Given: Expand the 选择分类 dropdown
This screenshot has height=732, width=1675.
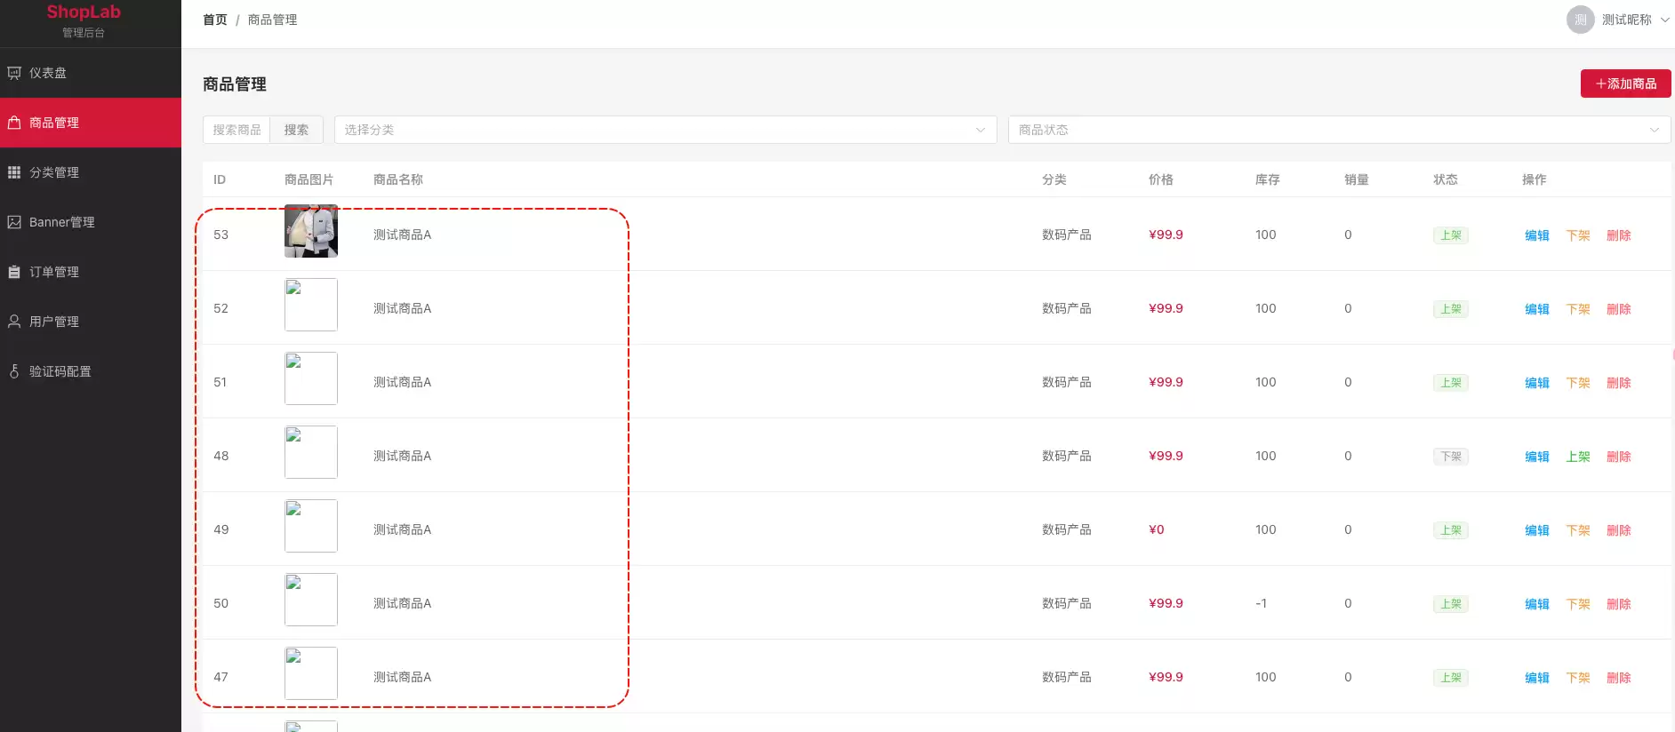Looking at the screenshot, I should [665, 130].
